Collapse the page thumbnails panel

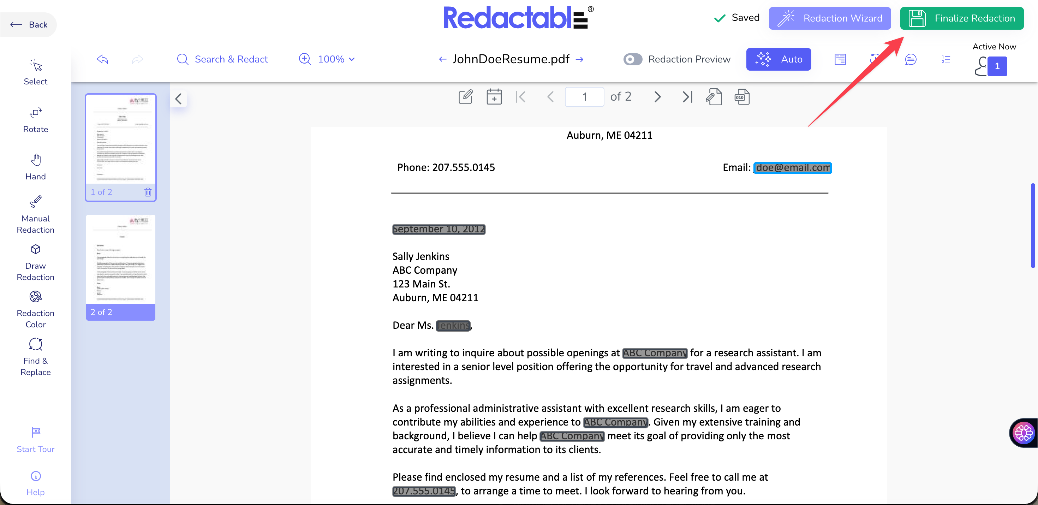click(179, 99)
